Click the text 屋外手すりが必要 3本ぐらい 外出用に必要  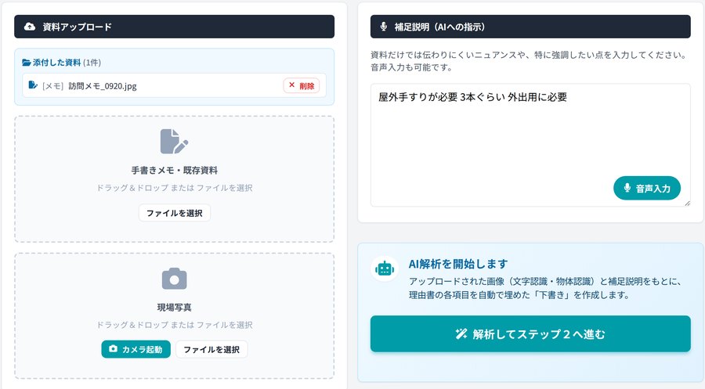pos(472,97)
